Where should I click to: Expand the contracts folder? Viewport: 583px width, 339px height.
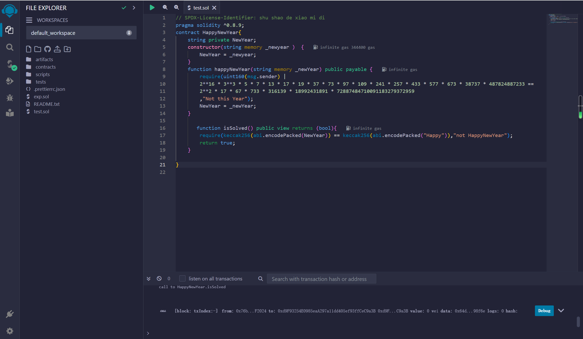tap(45, 67)
